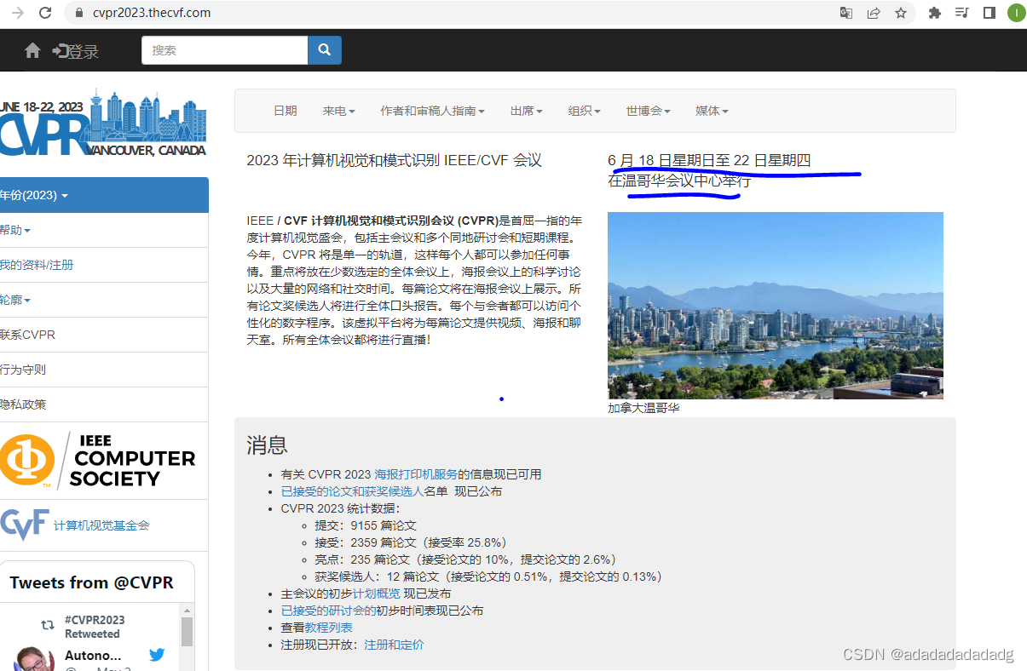Click the Twitter widget scrollbar
This screenshot has height=671, width=1027.
pyautogui.click(x=187, y=632)
